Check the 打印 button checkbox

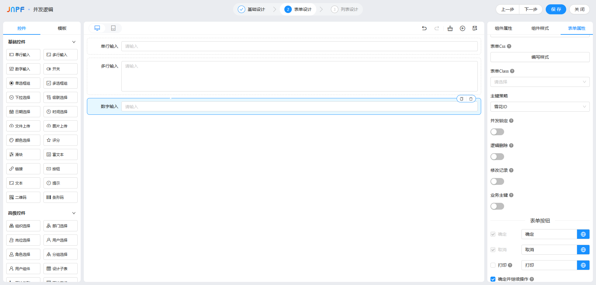493,265
